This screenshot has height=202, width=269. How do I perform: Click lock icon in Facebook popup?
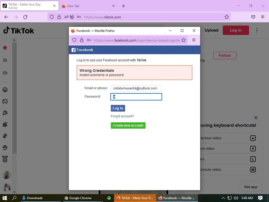click(82, 40)
